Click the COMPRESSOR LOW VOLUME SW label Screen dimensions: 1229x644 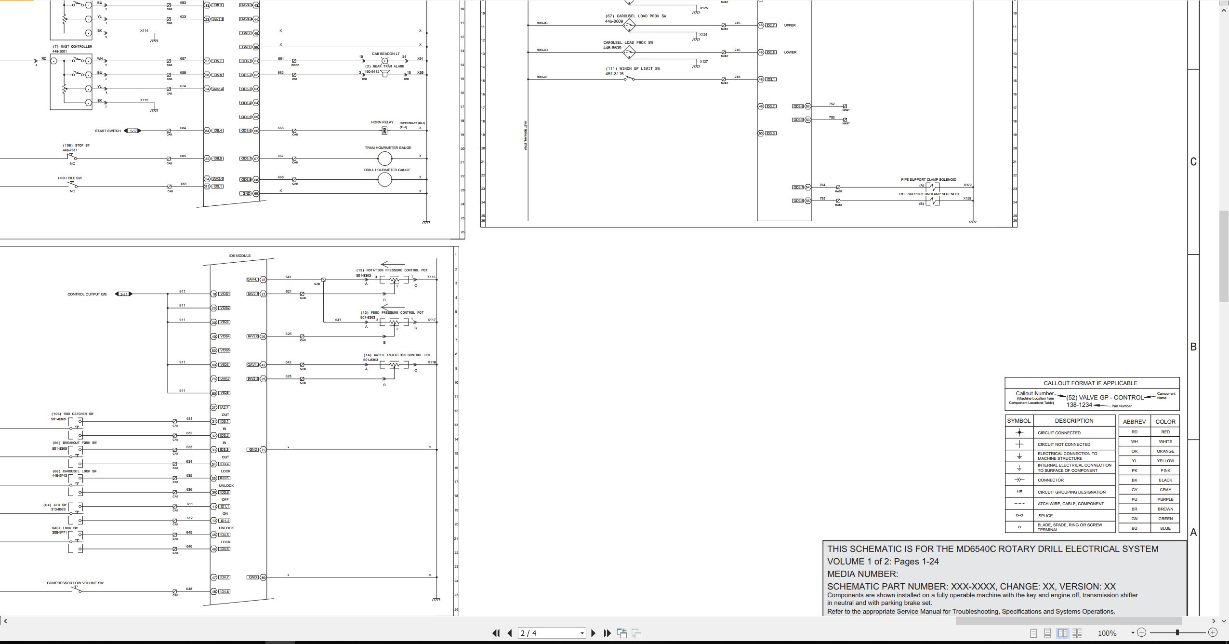tap(75, 583)
